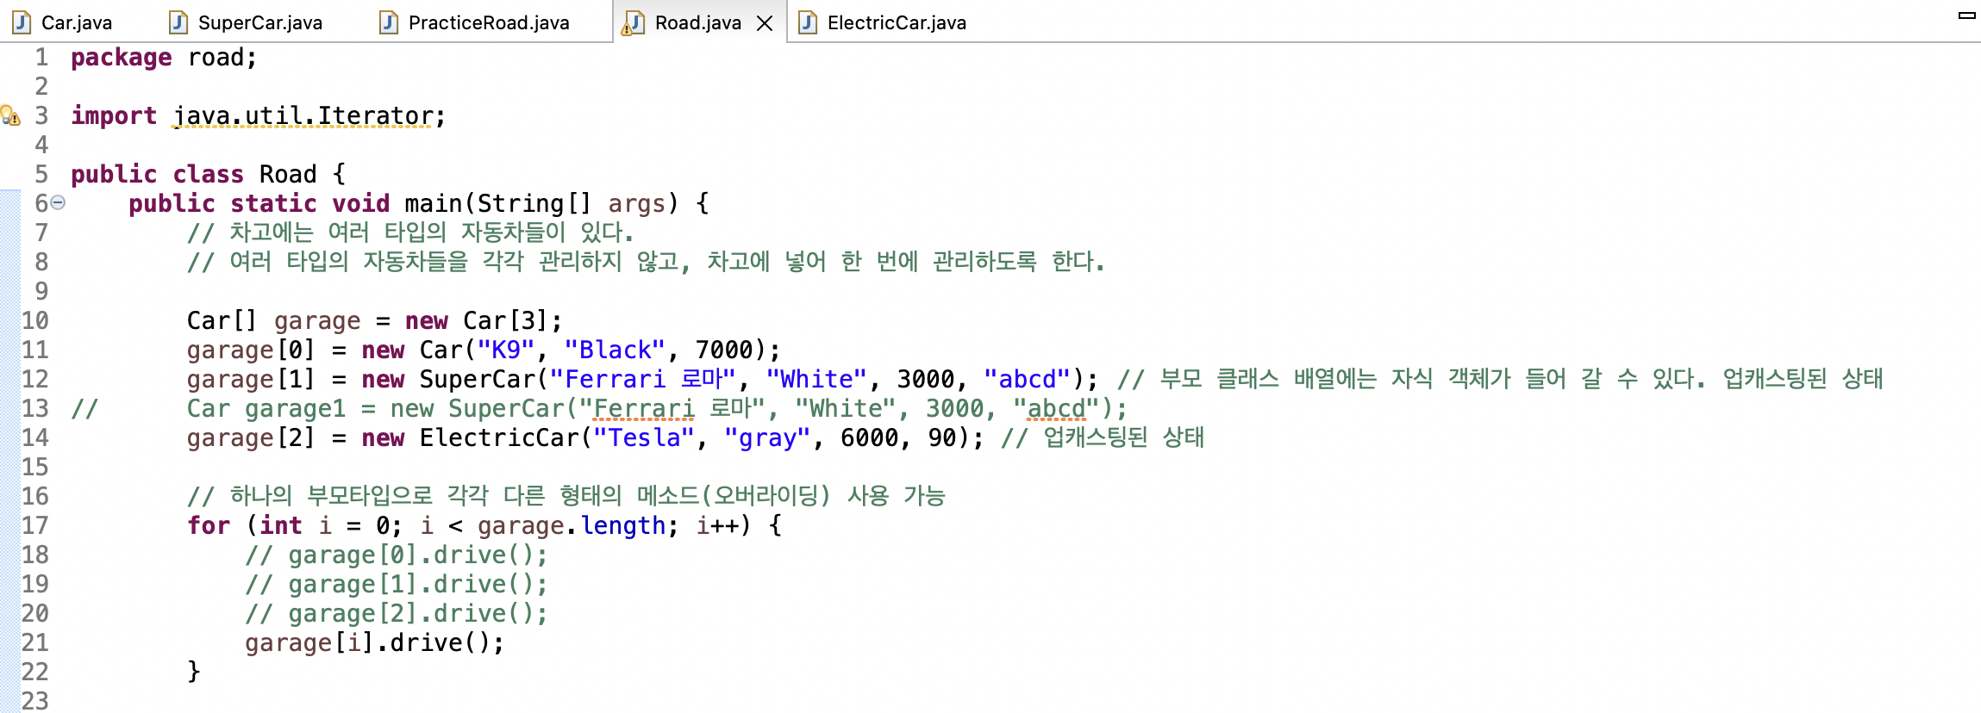Minimize the editor area
The height and width of the screenshot is (713, 1981).
tap(1967, 15)
